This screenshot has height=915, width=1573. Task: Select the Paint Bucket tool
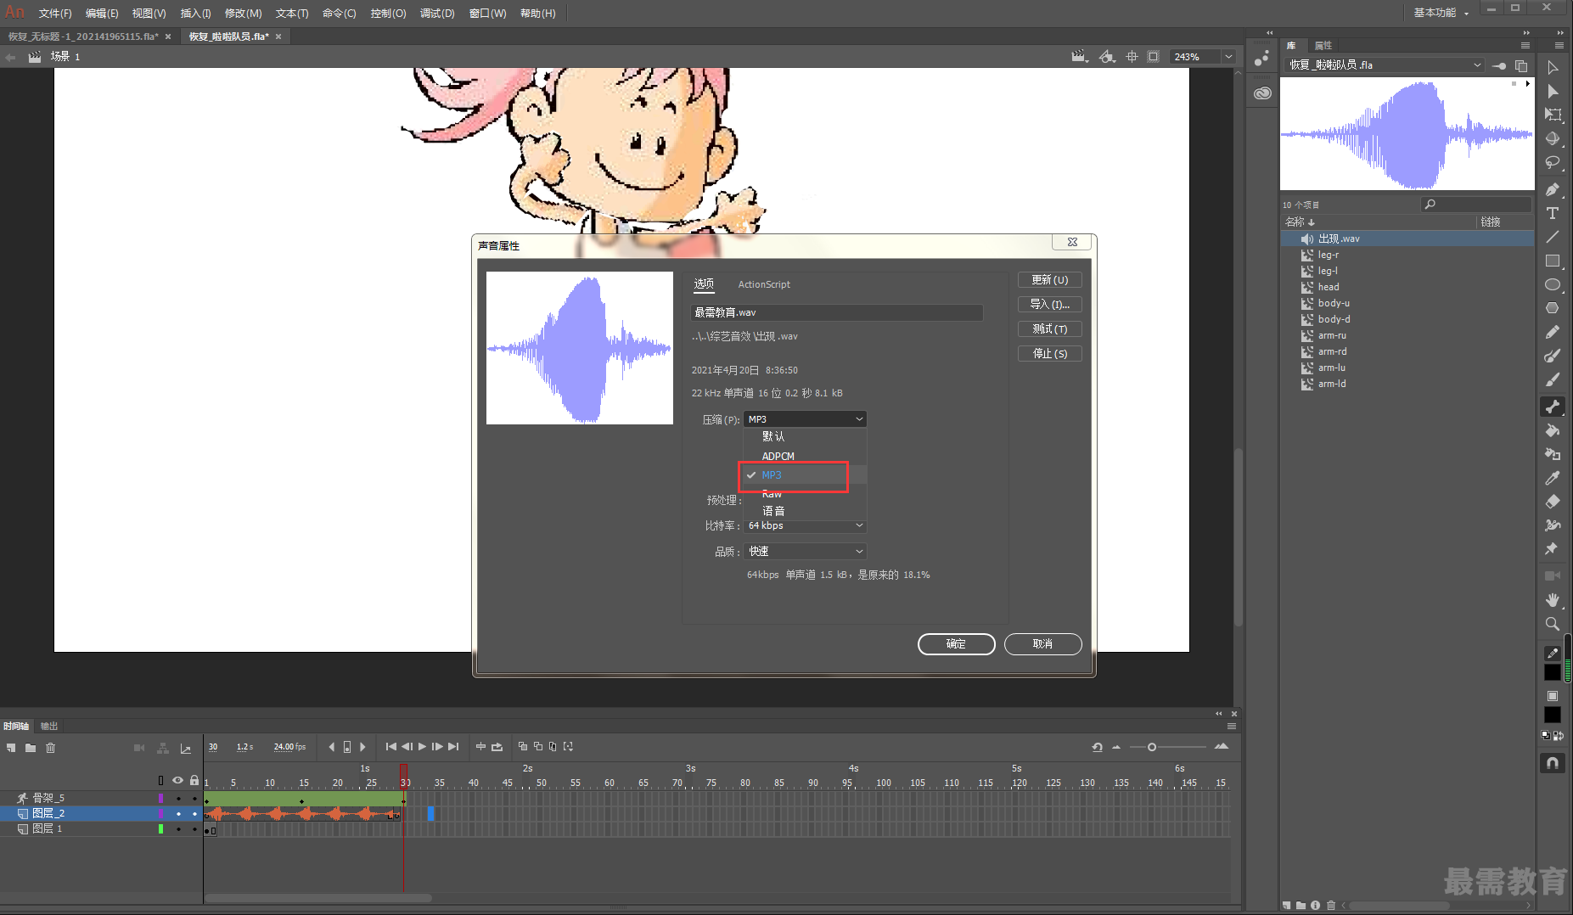click(1553, 430)
